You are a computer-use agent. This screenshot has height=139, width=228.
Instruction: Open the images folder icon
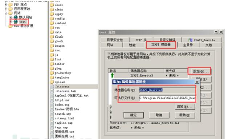pyautogui.click(x=52, y=46)
